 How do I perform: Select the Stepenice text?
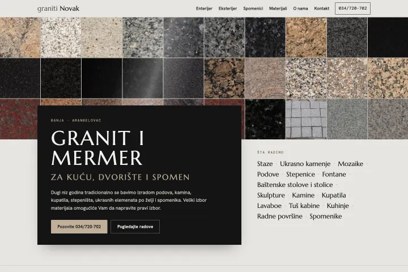coord(300,174)
